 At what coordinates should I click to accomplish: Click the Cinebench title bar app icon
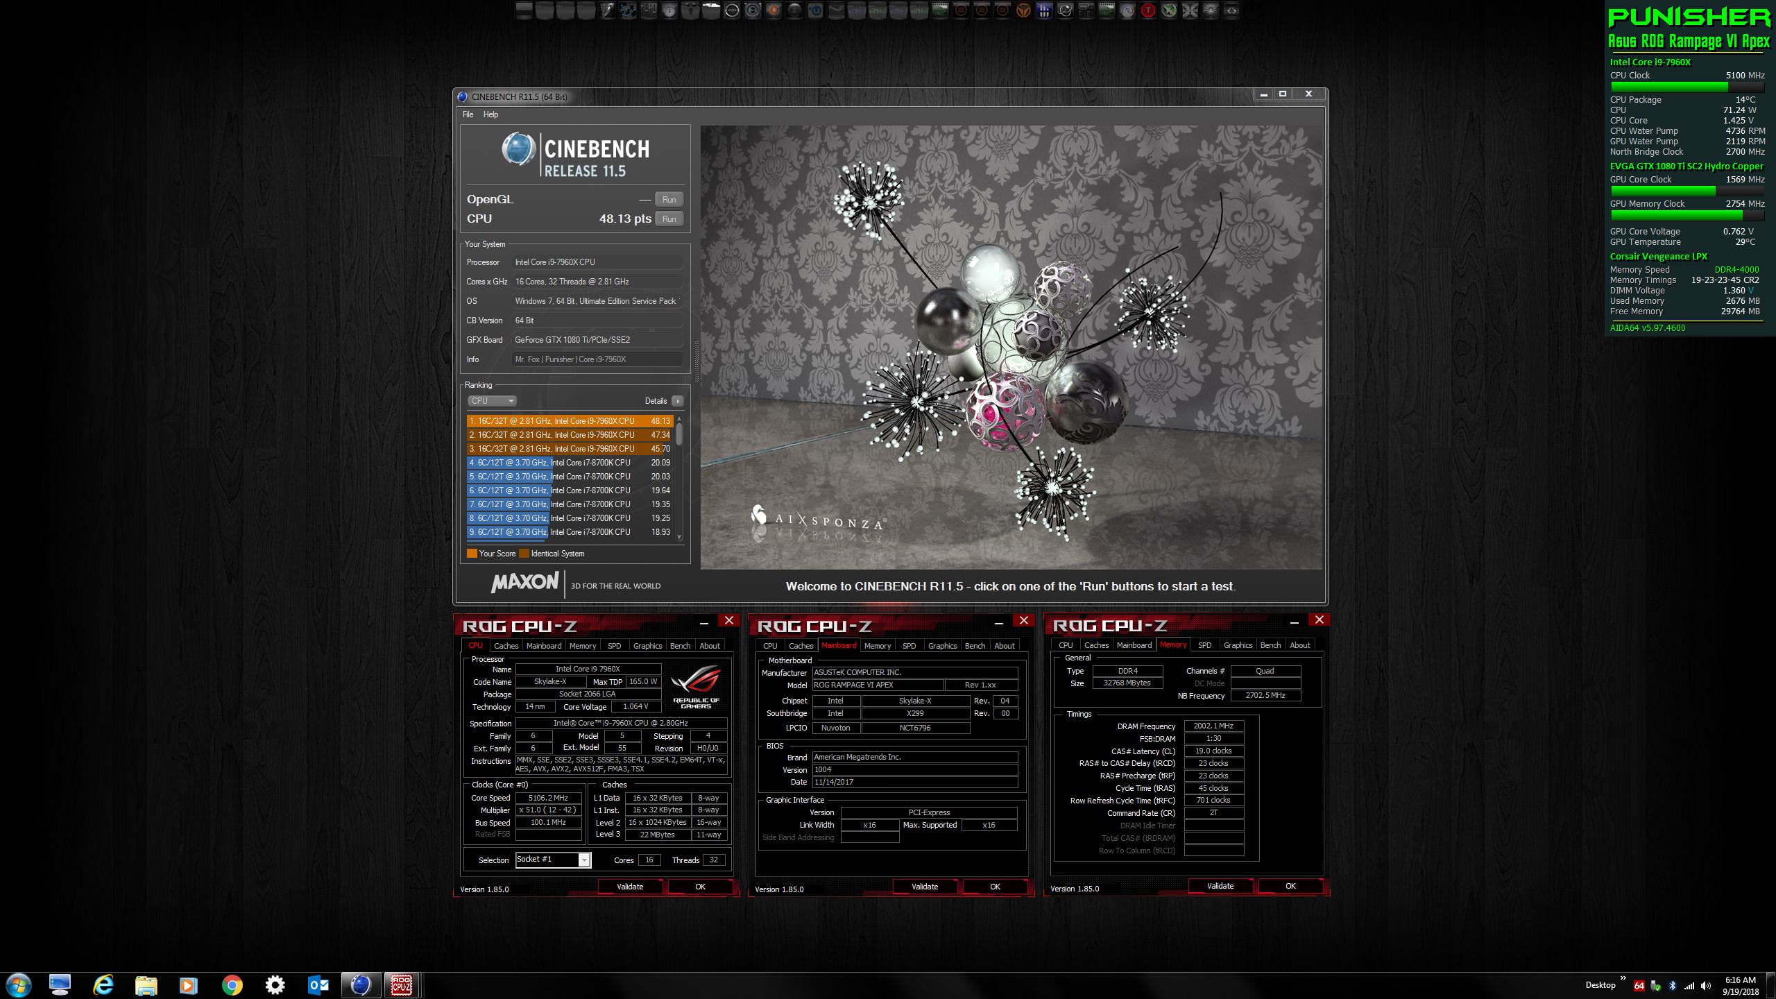tap(463, 96)
